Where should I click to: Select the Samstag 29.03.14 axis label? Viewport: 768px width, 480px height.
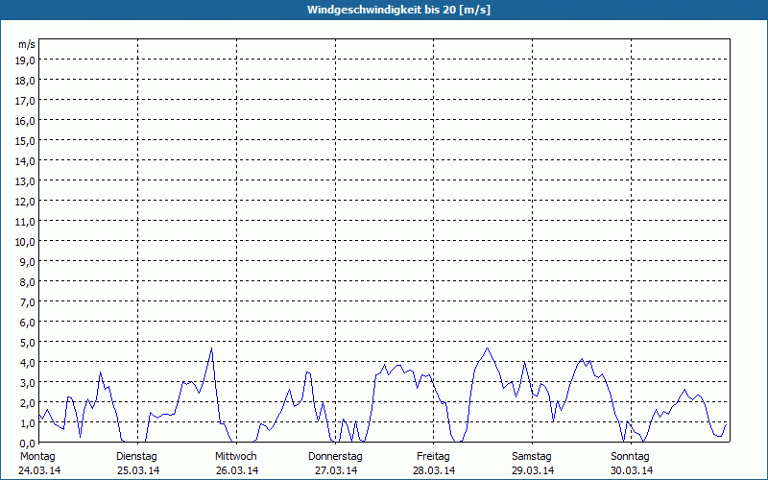coord(533,464)
